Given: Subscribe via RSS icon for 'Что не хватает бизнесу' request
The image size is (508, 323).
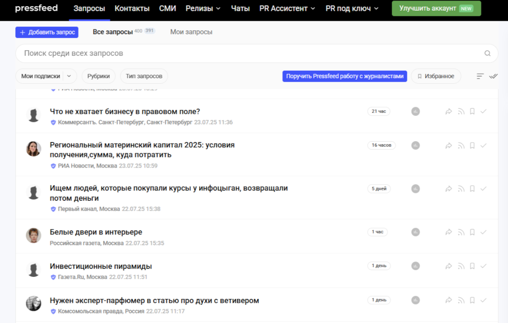Looking at the screenshot, I should [x=461, y=111].
